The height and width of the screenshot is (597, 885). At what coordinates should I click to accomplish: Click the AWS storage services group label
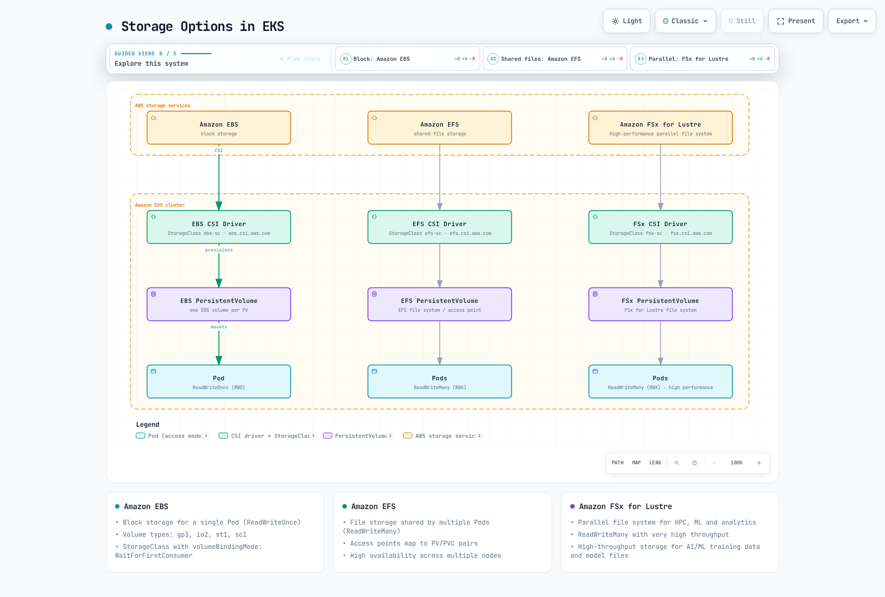(x=163, y=106)
